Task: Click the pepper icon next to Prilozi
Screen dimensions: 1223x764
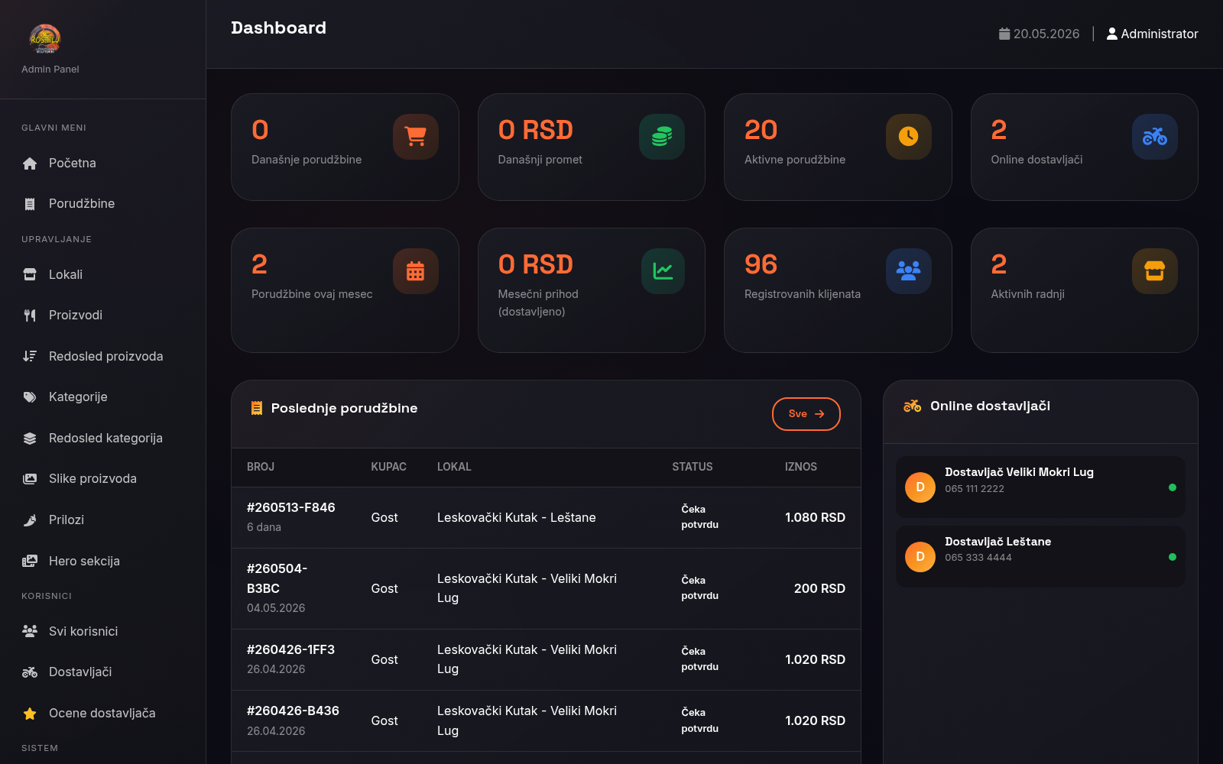Action: click(x=30, y=520)
